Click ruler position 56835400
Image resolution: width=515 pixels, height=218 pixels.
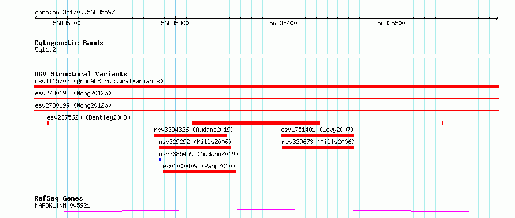tap(283, 23)
